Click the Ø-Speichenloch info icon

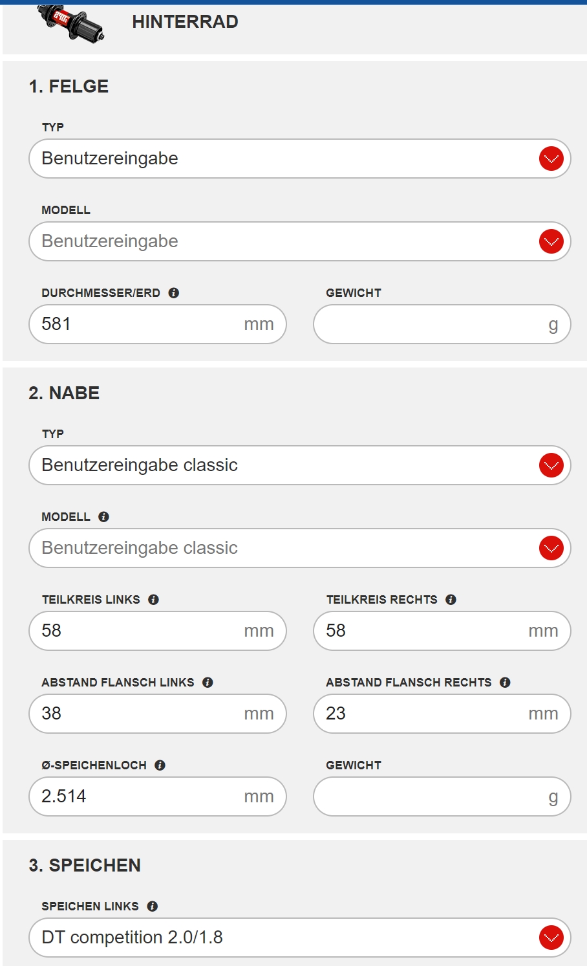click(x=160, y=765)
